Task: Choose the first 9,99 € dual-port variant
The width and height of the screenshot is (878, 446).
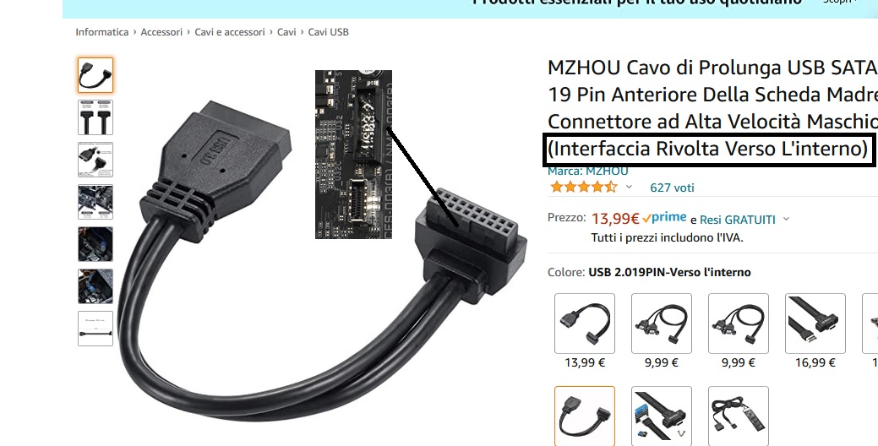Action: [x=662, y=324]
